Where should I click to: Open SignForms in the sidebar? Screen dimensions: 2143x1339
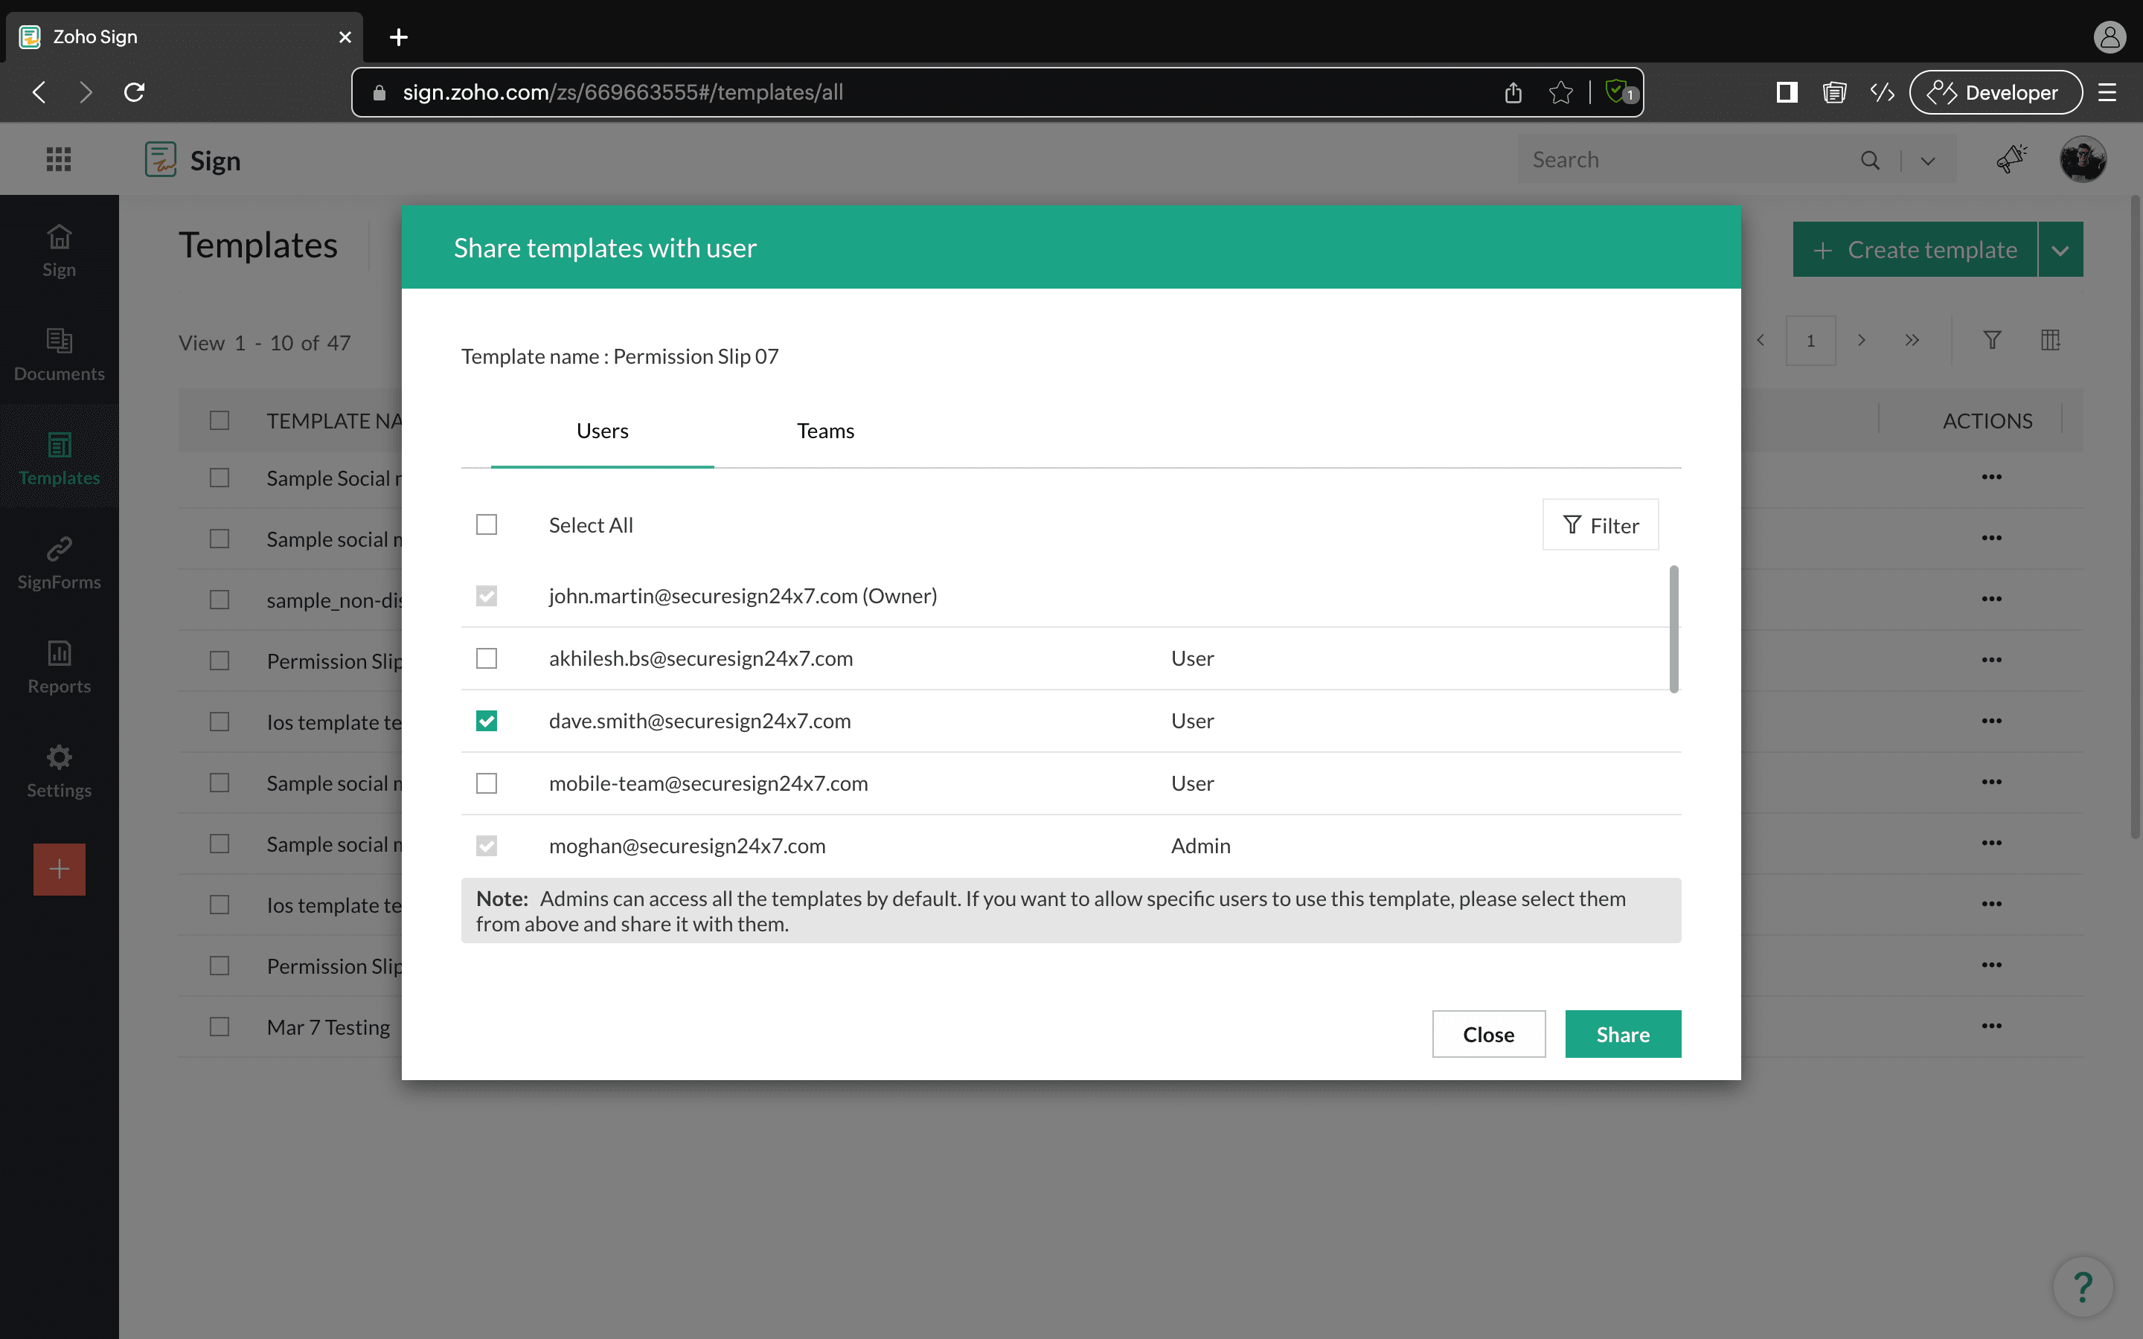pyautogui.click(x=60, y=562)
